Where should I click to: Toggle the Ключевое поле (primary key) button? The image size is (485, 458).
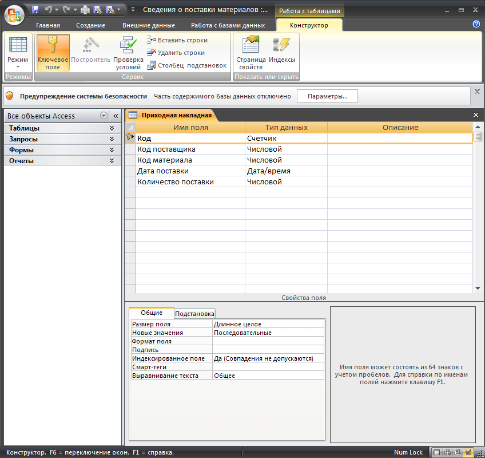(x=53, y=53)
